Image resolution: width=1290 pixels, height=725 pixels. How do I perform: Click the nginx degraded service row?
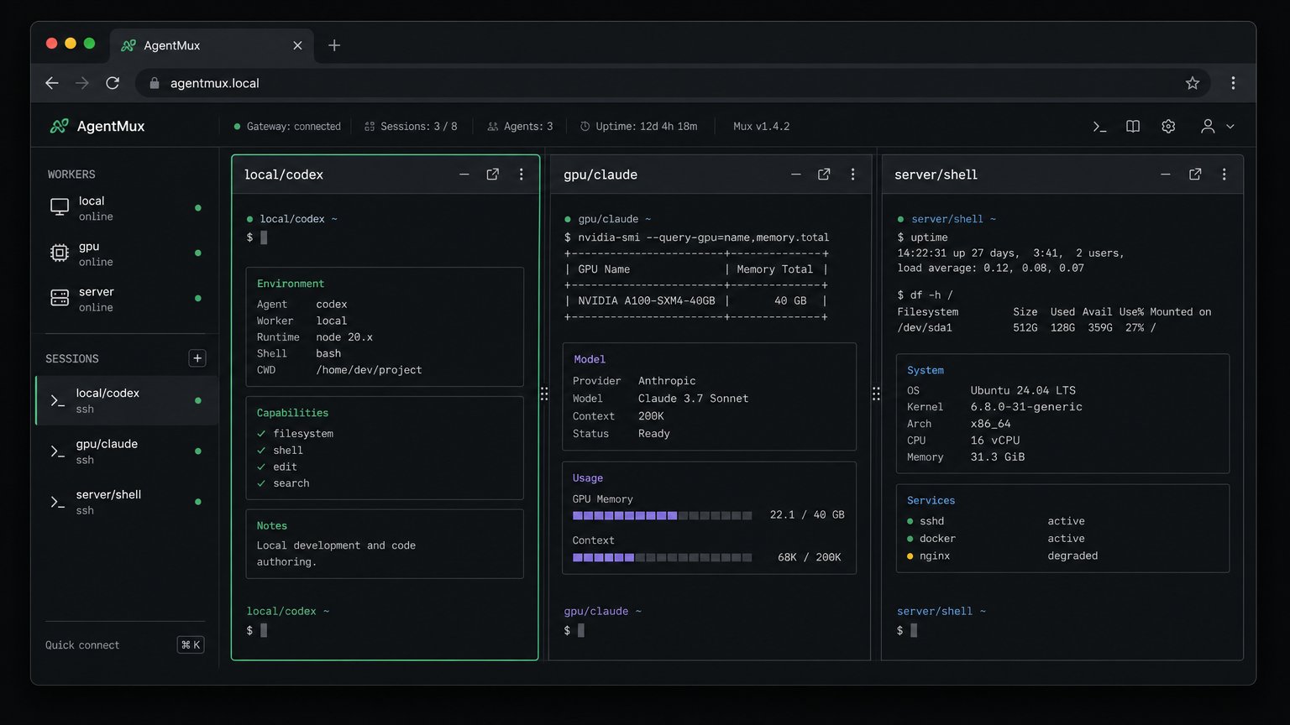pyautogui.click(x=1003, y=555)
